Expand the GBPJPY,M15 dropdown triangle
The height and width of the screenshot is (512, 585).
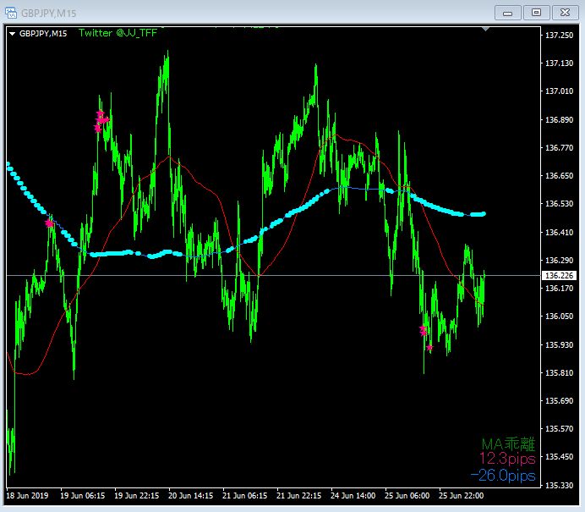click(x=13, y=34)
